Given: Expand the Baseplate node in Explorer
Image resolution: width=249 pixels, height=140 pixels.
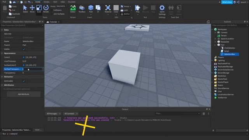Looking at the screenshot, I should [x=215, y=42].
